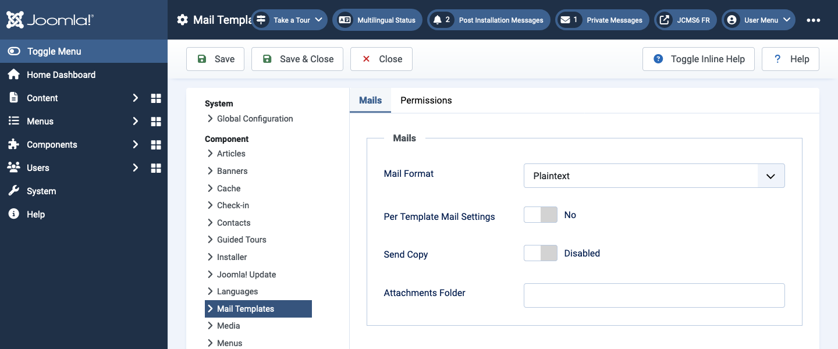838x349 pixels.
Task: Click the Take a Tour signpost icon
Action: pyautogui.click(x=261, y=20)
